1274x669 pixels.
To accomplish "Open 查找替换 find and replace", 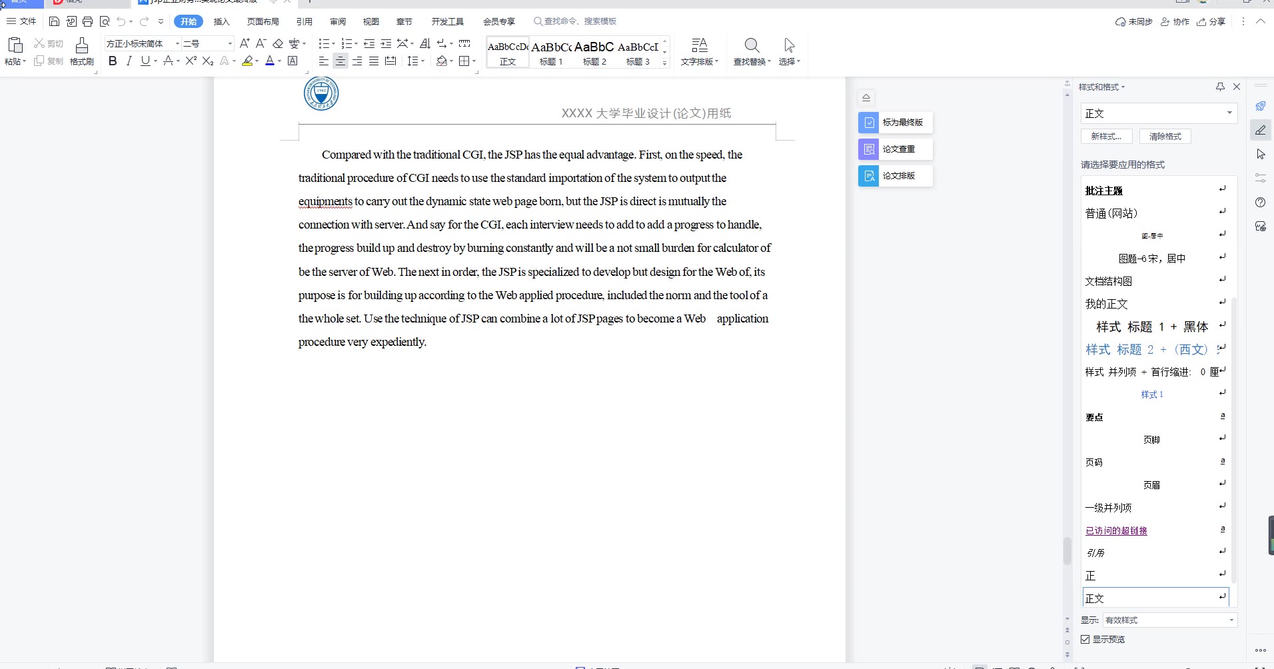I will coord(752,51).
